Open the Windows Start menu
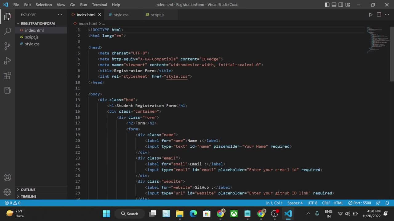Image resolution: width=394 pixels, height=221 pixels. (106, 214)
